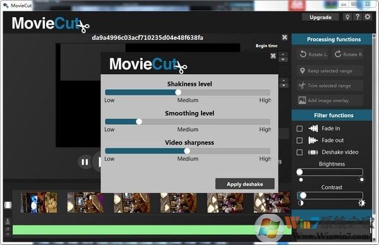Click the lower stepper up arrow
Image resolution: width=379 pixels, height=245 pixels.
click(284, 80)
